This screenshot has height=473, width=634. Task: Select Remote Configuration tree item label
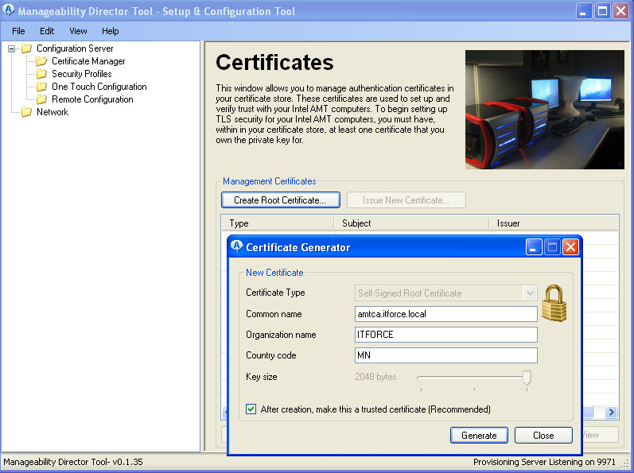coord(92,99)
